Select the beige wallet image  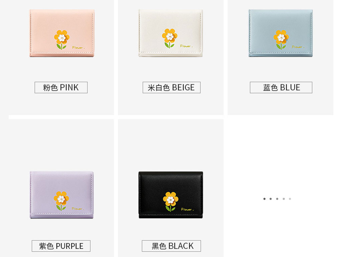pyautogui.click(x=171, y=33)
